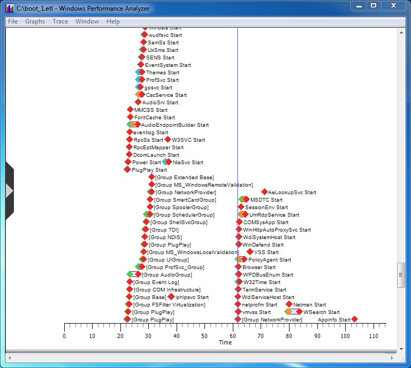Click the W32Time Start label

click(x=262, y=282)
